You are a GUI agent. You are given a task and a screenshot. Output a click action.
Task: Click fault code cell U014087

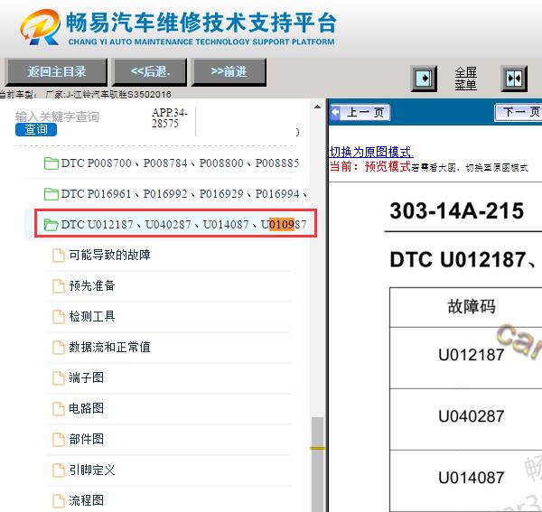coord(471,479)
